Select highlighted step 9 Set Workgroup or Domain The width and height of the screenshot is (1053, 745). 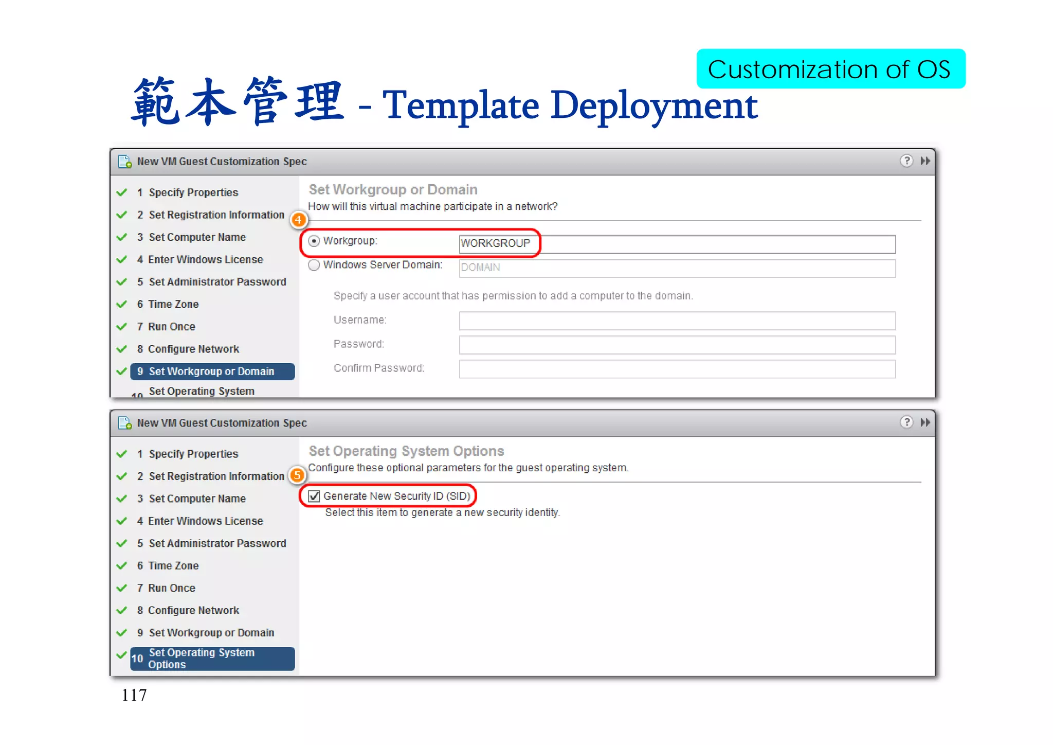tap(212, 371)
